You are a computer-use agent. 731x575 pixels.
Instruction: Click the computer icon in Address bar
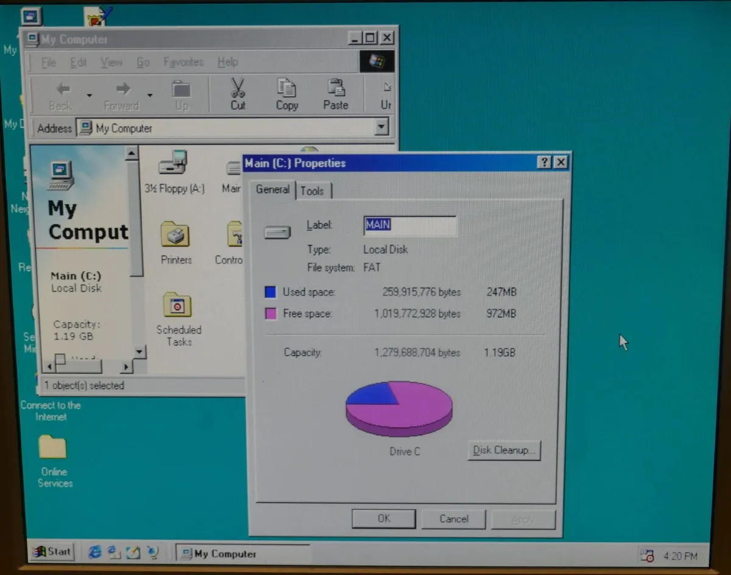(x=86, y=128)
